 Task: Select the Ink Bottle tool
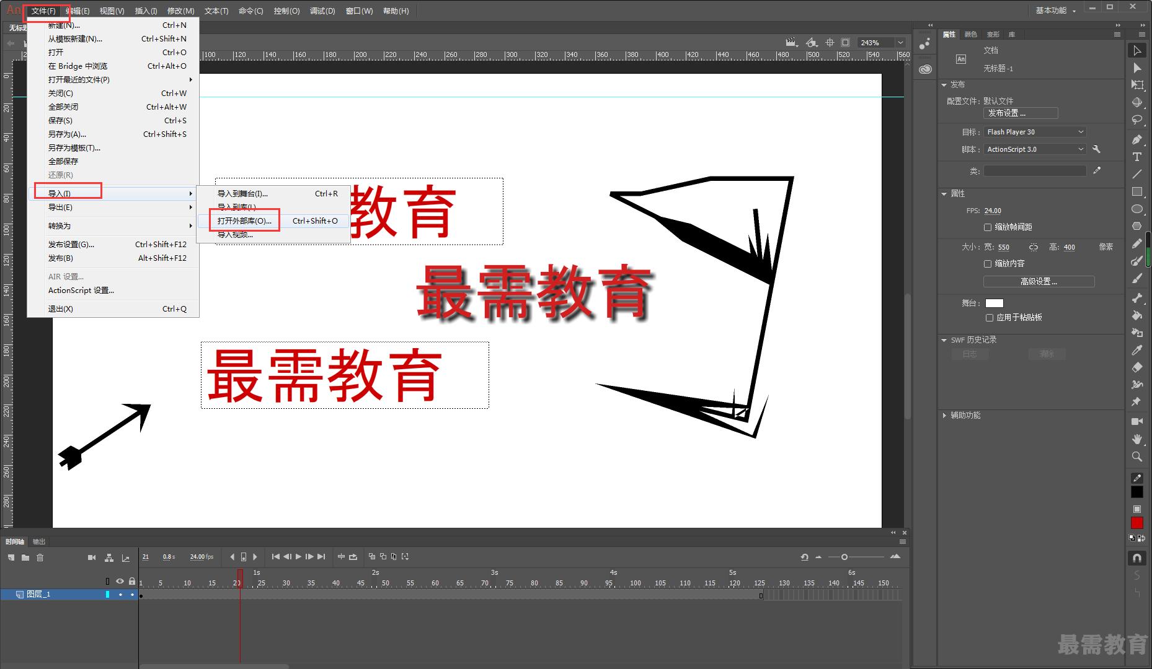coord(1137,333)
